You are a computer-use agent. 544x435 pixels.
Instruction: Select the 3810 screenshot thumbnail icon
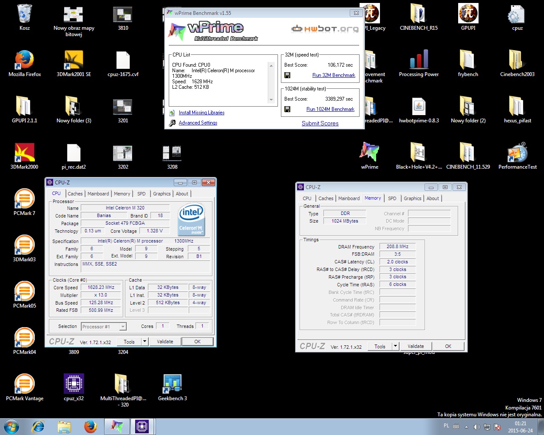click(x=123, y=17)
